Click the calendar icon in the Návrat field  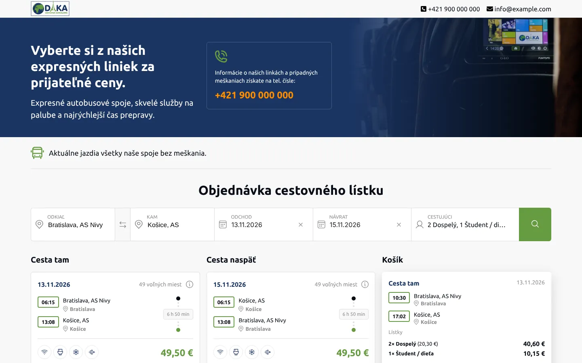pyautogui.click(x=321, y=225)
